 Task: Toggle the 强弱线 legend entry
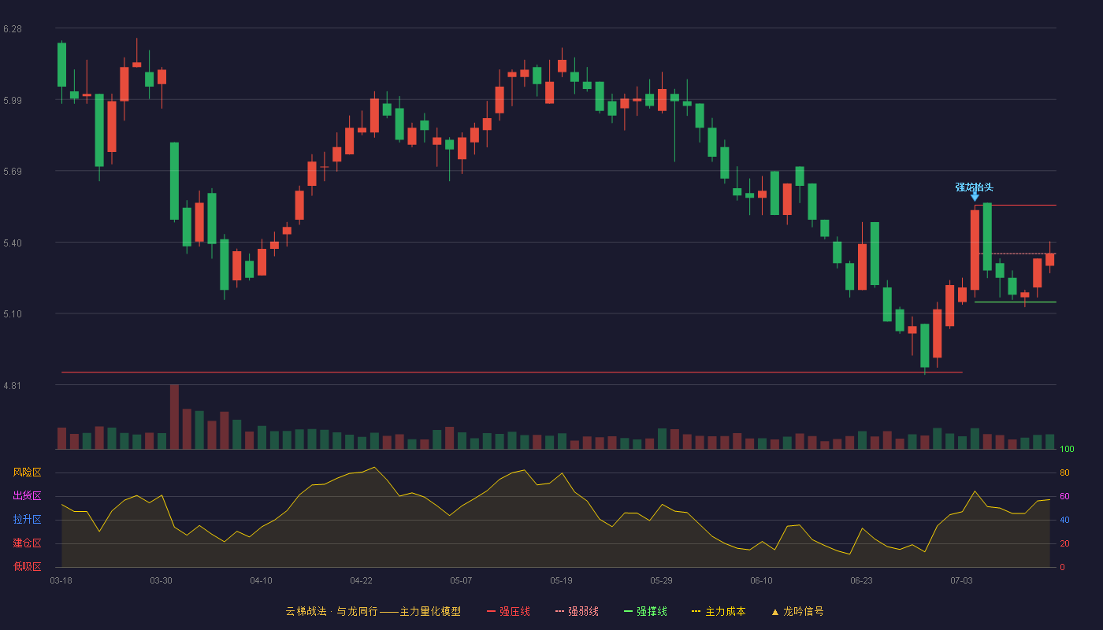(x=577, y=611)
